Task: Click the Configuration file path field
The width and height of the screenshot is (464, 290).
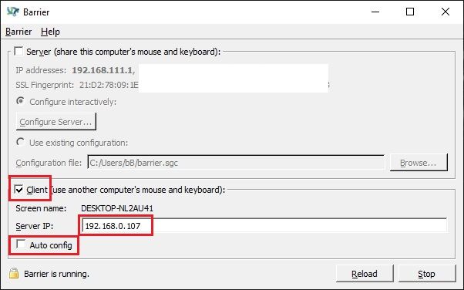Action: point(236,163)
